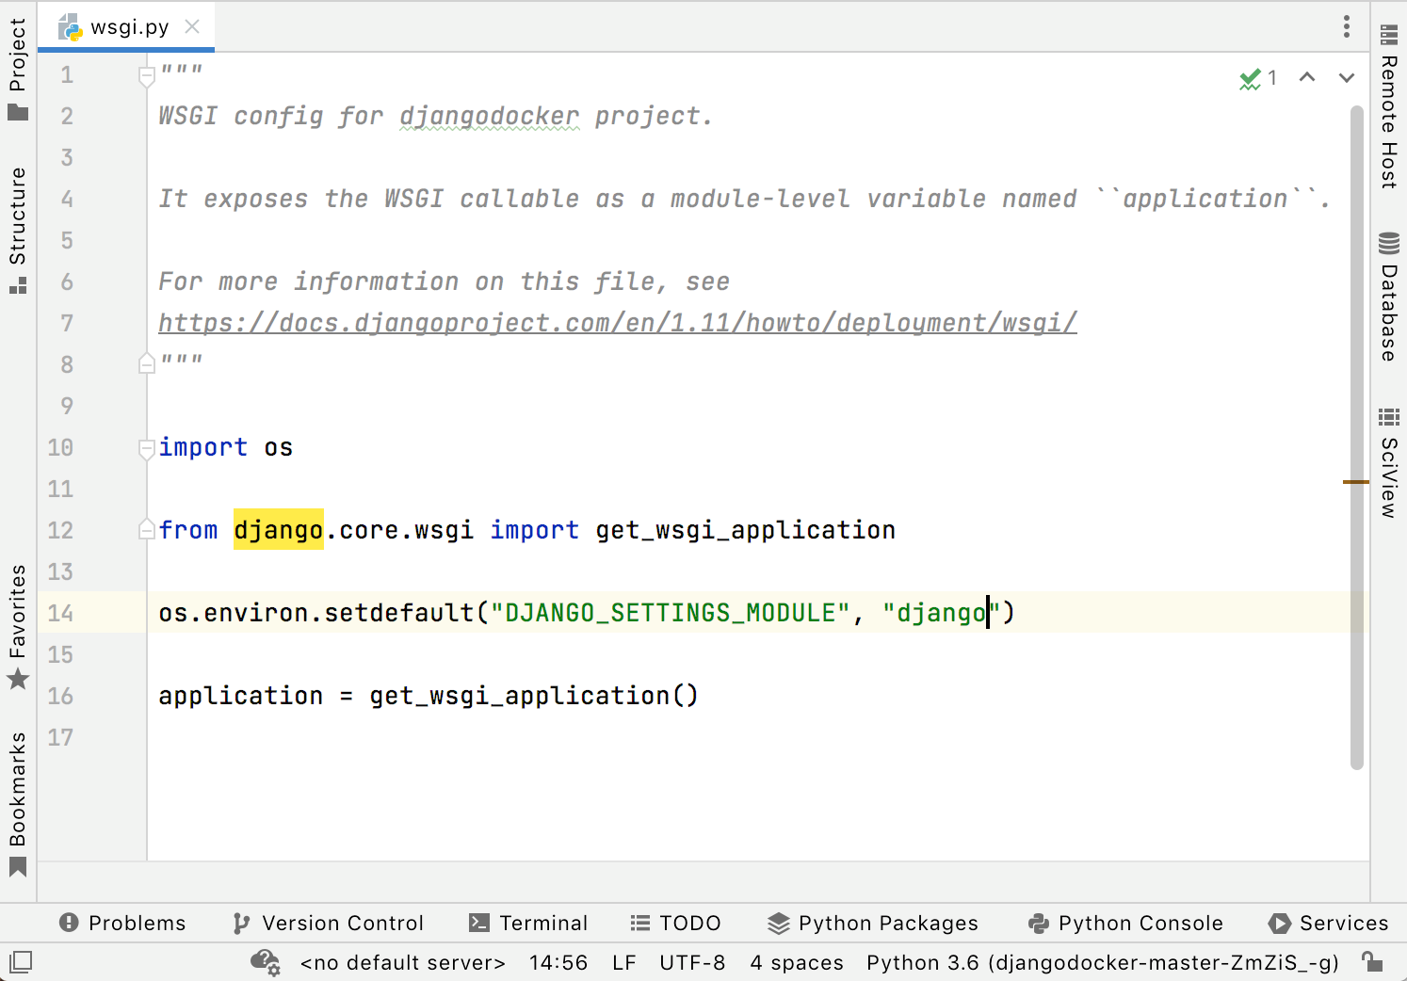
Task: Open the SciView panel
Action: 1388,463
